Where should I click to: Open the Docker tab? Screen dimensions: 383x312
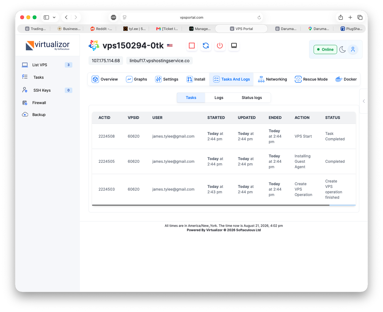pos(346,79)
